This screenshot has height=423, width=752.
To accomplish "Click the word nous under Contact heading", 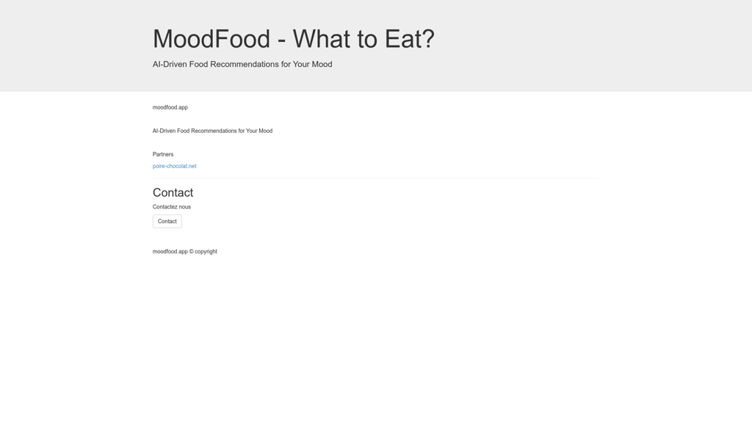I will coord(184,206).
